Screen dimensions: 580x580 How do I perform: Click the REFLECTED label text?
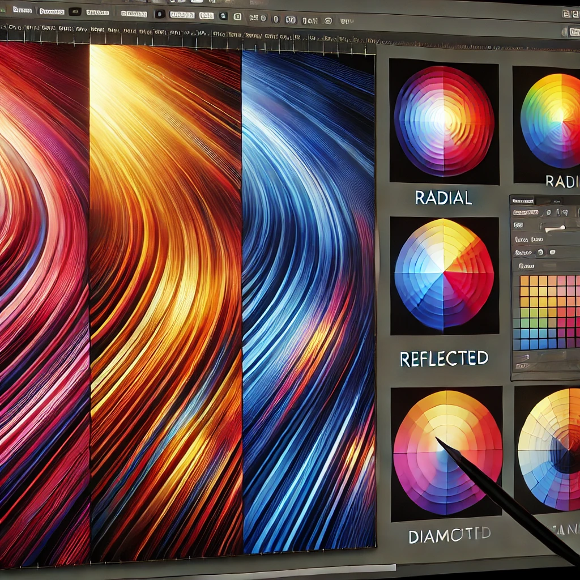coord(444,359)
